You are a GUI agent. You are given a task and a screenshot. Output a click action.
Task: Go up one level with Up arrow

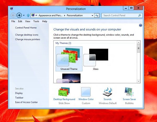pos(28,15)
